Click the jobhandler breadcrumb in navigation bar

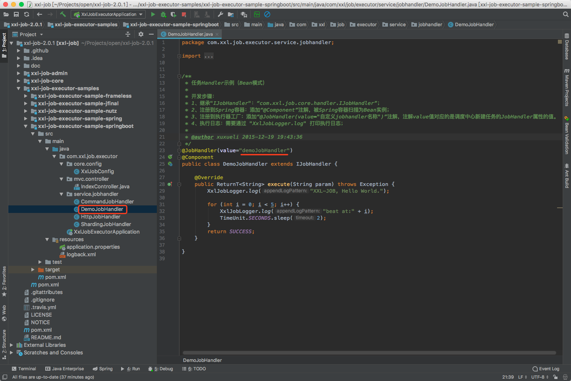(x=426, y=24)
